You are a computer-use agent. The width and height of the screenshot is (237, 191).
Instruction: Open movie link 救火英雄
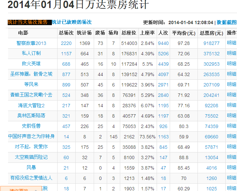tap(31, 64)
